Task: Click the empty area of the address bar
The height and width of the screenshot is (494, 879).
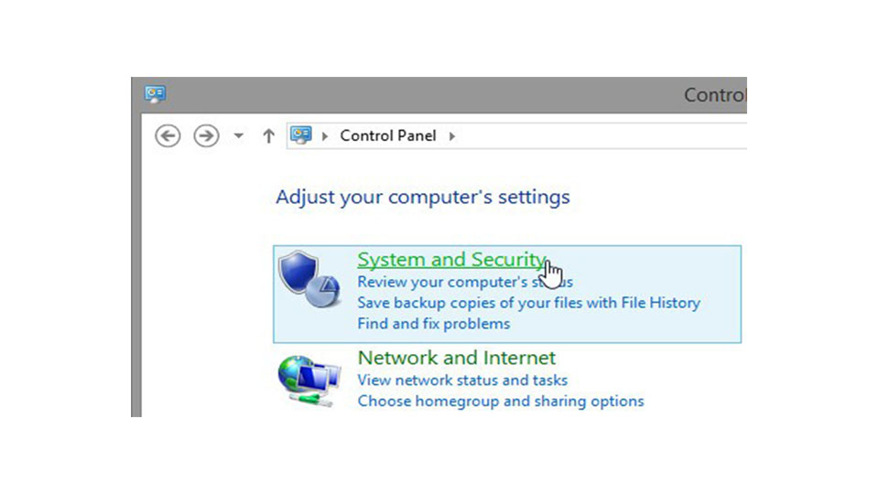Action: click(595, 135)
